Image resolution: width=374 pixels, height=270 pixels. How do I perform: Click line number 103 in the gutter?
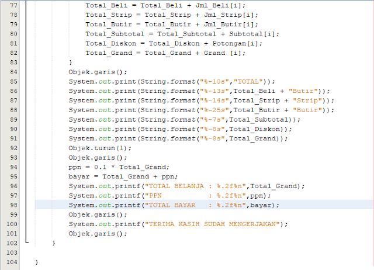click(12, 252)
